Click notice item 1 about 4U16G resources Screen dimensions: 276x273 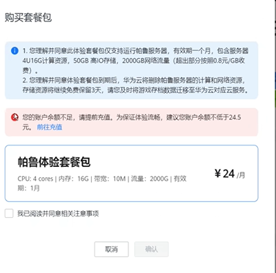coord(135,61)
